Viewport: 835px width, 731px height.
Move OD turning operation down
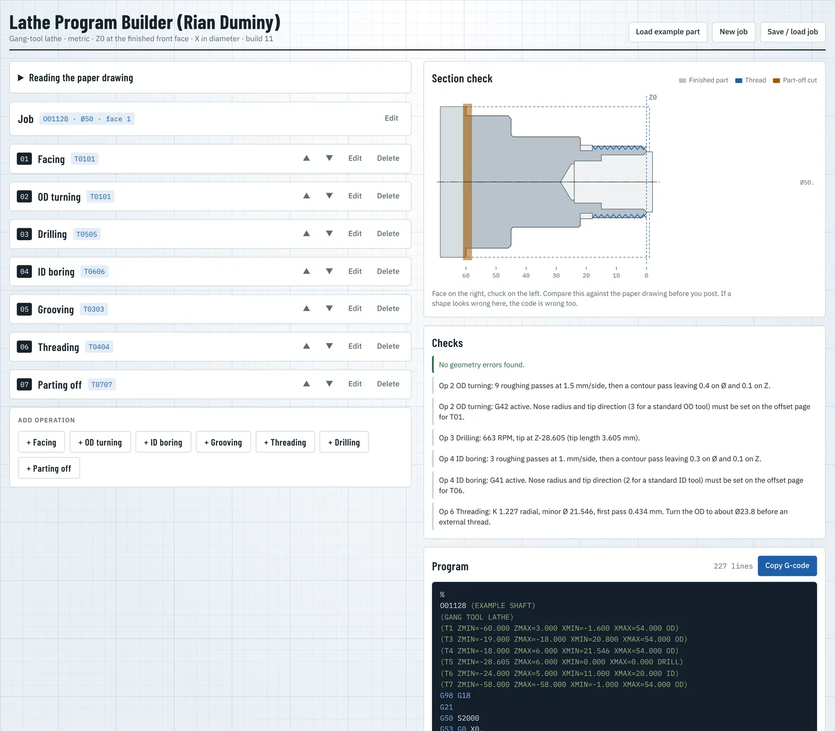point(329,196)
